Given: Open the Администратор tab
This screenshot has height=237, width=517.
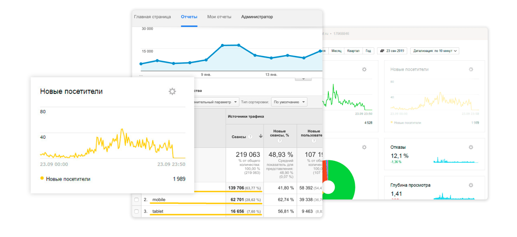Looking at the screenshot, I should pyautogui.click(x=257, y=17).
